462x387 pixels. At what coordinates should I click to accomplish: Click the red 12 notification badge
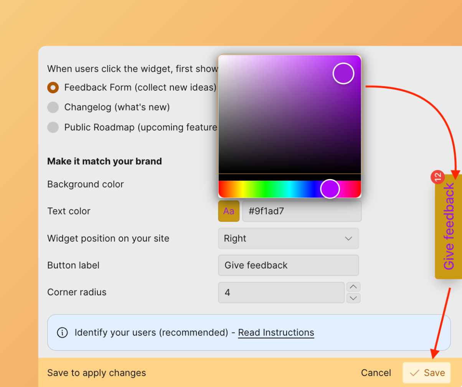coord(439,177)
